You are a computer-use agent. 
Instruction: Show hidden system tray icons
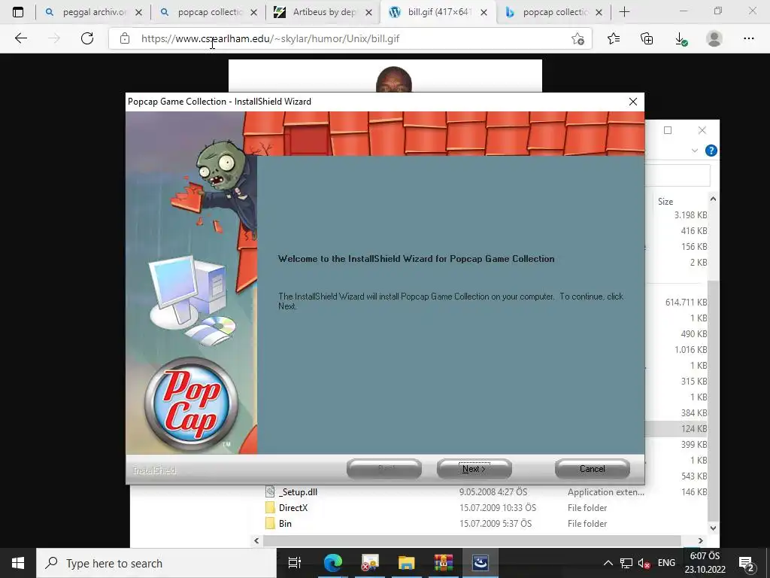point(608,563)
